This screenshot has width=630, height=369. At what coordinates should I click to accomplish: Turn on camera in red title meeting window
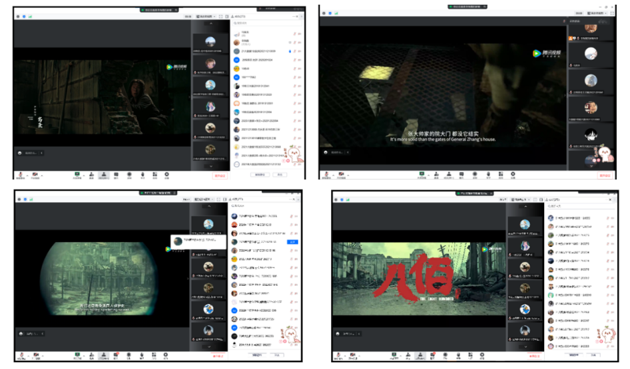point(353,356)
